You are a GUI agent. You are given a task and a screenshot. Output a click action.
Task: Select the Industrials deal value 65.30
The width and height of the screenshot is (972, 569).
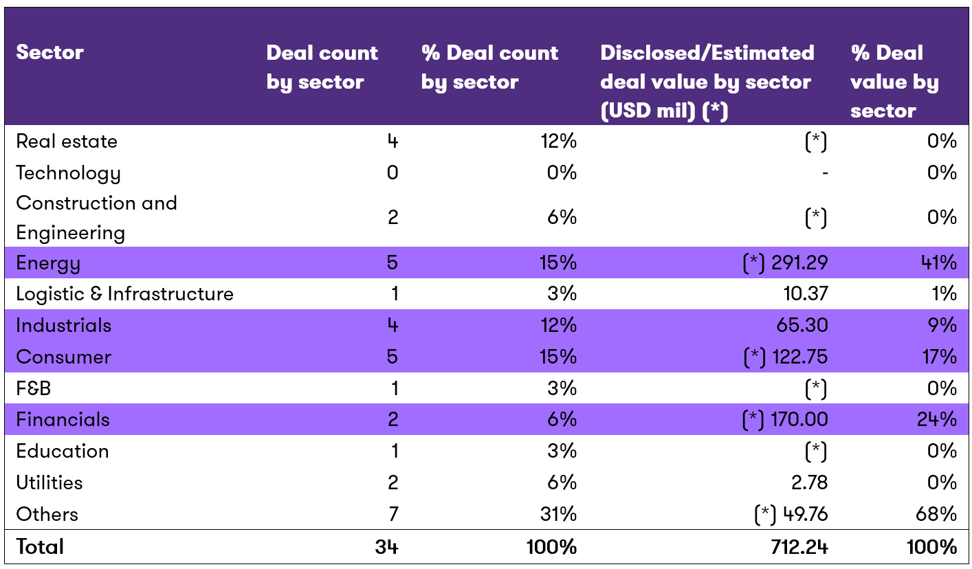click(x=804, y=326)
